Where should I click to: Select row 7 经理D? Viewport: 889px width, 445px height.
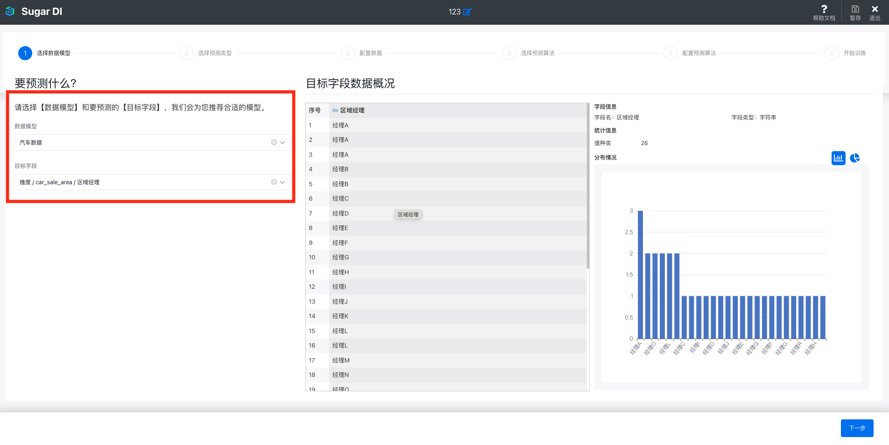[446, 213]
